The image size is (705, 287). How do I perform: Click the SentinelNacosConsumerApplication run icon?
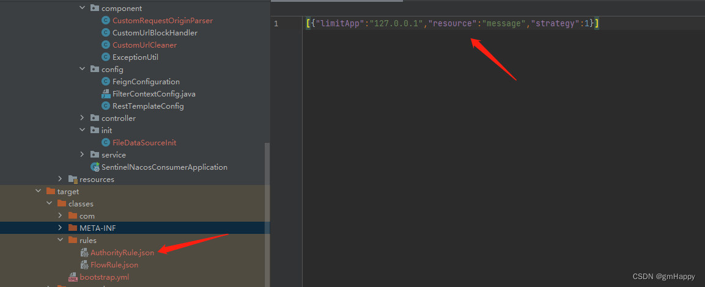click(x=95, y=167)
